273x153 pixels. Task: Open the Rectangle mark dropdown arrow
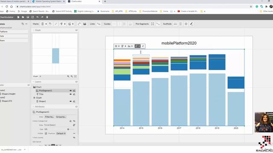(x=46, y=24)
